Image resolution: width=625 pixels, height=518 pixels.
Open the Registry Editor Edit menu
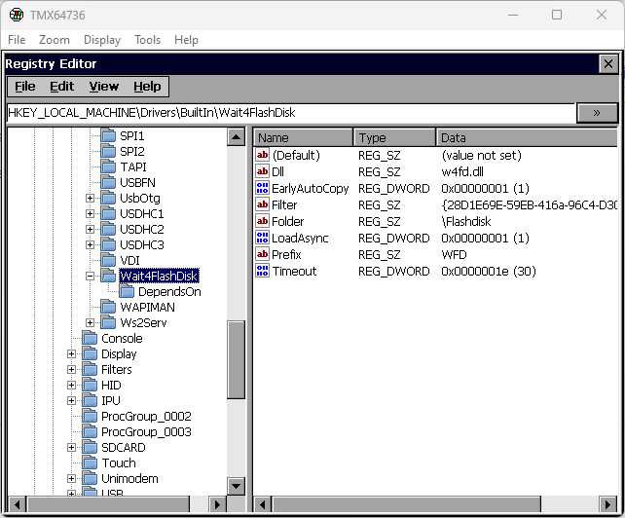[x=61, y=87]
